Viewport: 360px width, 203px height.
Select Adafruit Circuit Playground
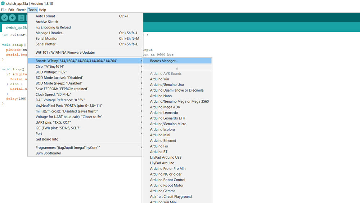[x=177, y=197]
